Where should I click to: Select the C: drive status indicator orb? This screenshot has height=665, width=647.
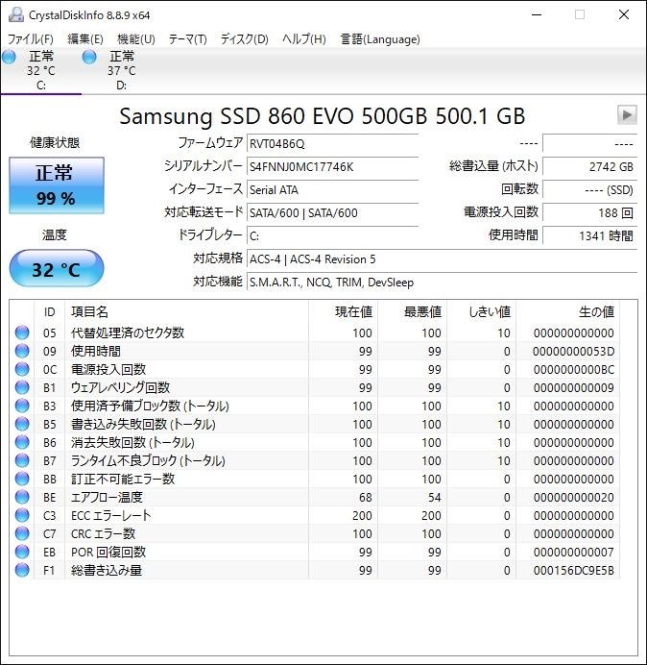[x=9, y=57]
